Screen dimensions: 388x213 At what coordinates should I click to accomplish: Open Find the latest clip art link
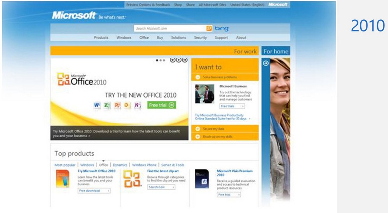(163, 171)
